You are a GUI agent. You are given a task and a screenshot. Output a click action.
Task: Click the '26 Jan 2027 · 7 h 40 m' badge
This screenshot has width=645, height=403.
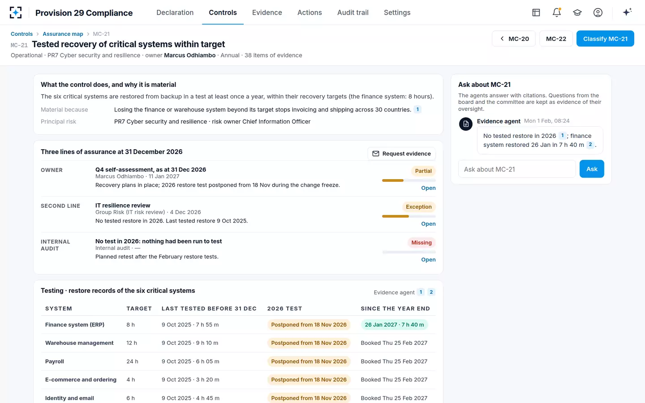tap(394, 325)
